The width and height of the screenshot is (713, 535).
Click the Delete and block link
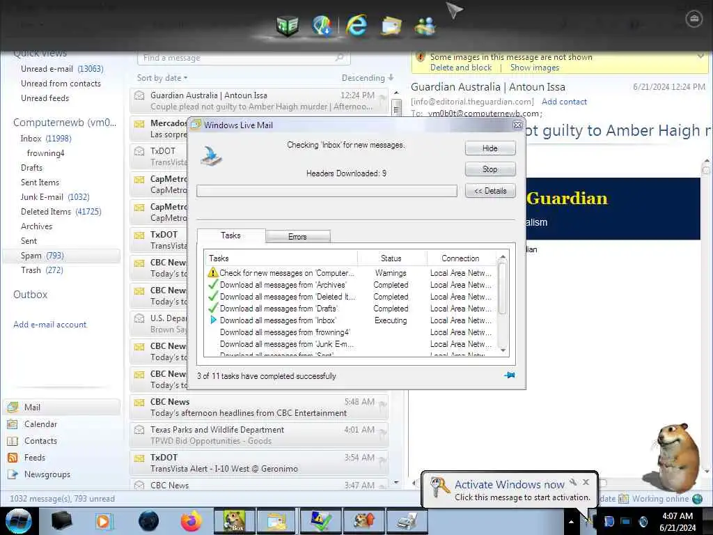(x=461, y=68)
